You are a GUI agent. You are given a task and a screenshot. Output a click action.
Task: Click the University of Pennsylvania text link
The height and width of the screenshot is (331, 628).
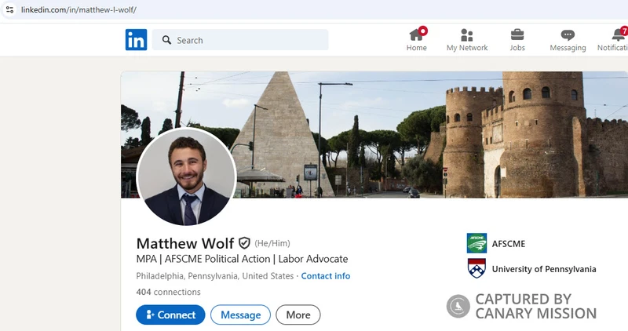(543, 269)
